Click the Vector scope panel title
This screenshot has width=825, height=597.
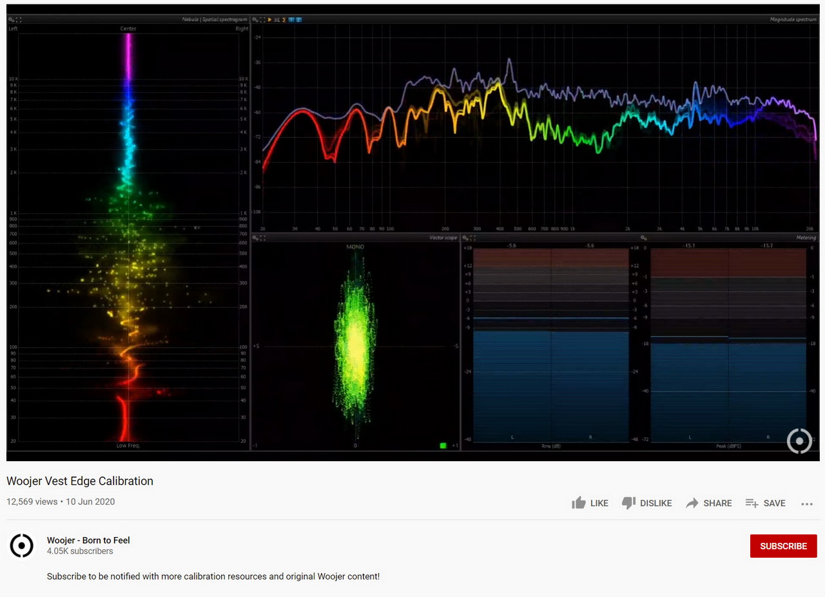(x=443, y=238)
